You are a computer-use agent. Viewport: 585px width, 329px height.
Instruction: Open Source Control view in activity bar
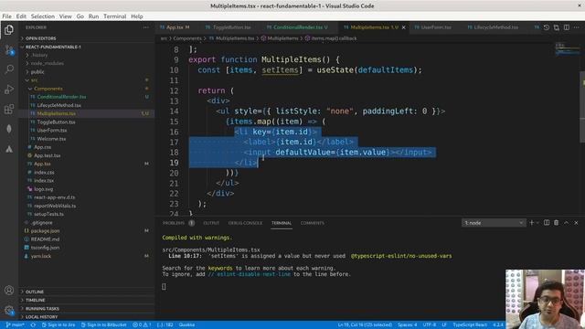click(9, 49)
